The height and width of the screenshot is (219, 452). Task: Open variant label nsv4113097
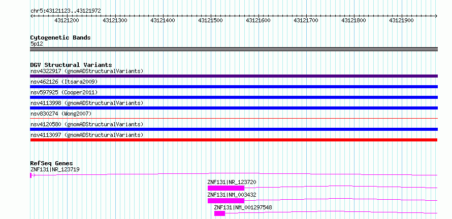pos(87,135)
